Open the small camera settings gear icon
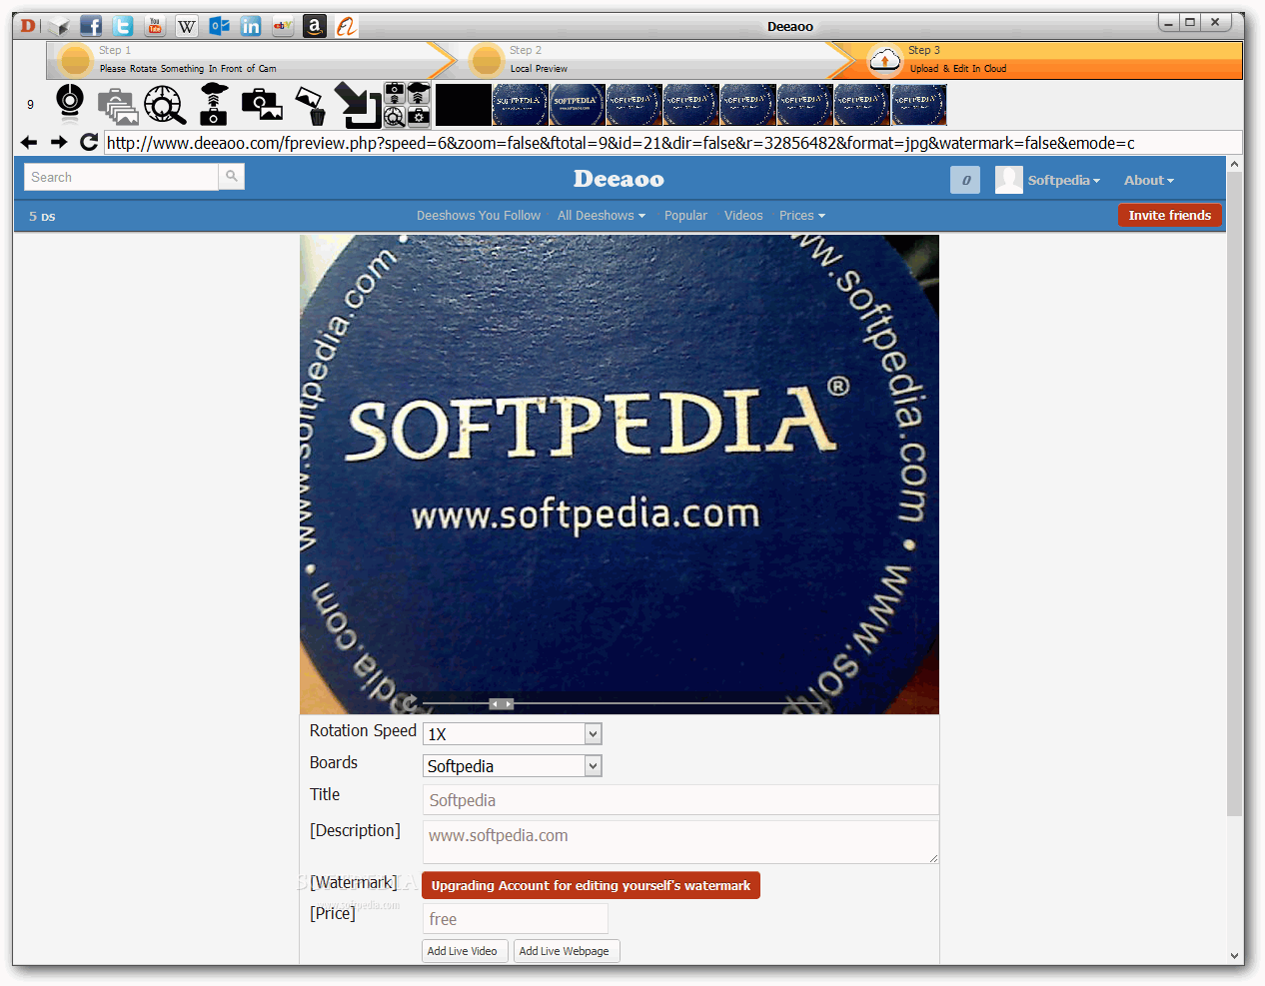 419,117
